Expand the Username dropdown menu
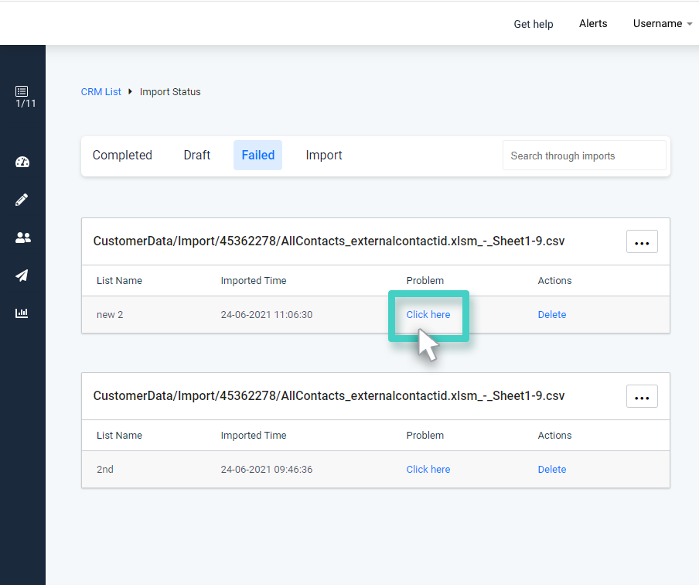 [x=663, y=24]
